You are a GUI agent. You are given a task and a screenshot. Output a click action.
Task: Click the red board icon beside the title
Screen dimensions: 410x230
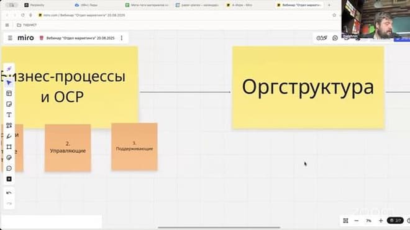coord(42,38)
